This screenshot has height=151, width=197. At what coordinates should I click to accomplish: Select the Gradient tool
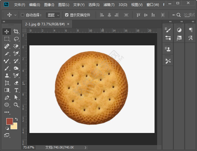point(7,90)
